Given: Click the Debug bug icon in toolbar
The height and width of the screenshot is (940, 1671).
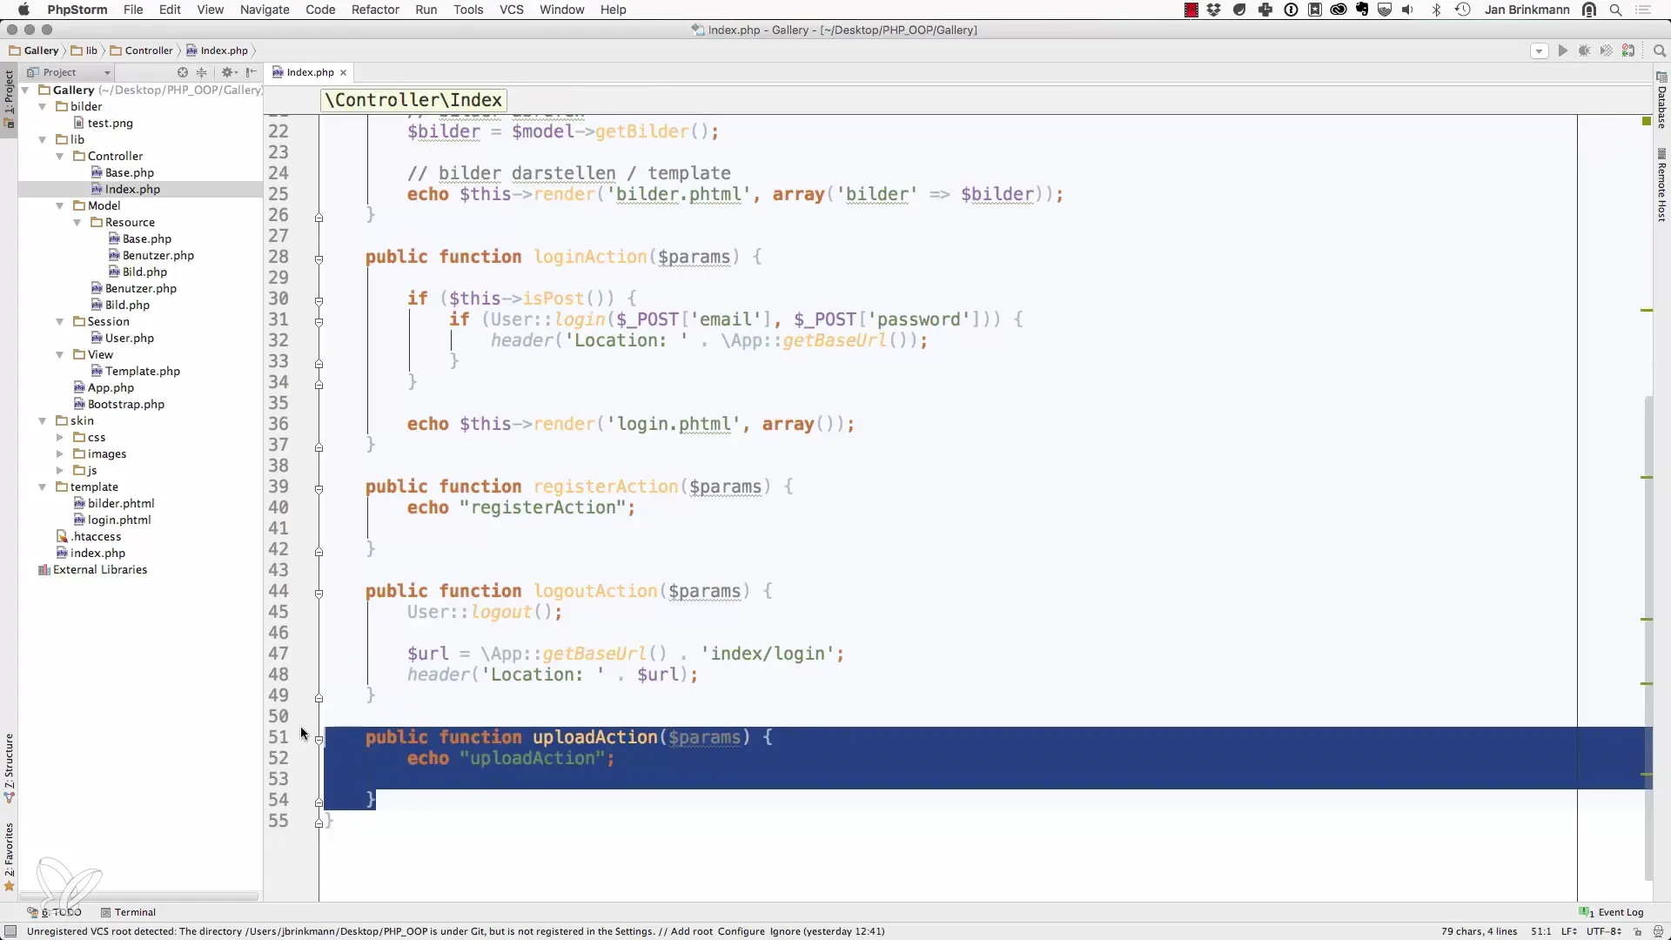Looking at the screenshot, I should coord(1585,50).
